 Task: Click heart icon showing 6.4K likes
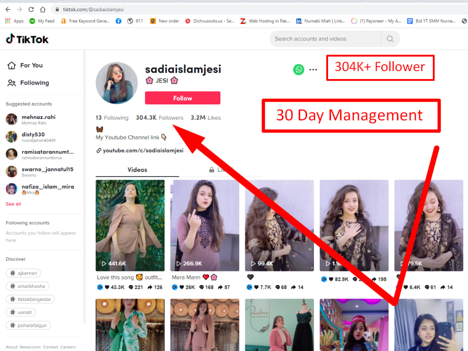406,287
